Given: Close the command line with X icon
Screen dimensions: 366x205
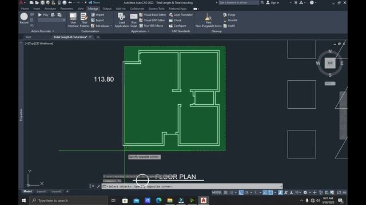Looking at the screenshot, I should click(93, 186).
